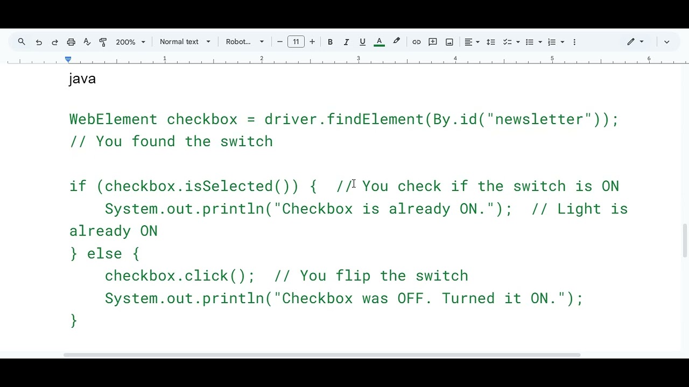The height and width of the screenshot is (387, 689).
Task: Open the Roboto font dropdown
Action: (x=245, y=42)
